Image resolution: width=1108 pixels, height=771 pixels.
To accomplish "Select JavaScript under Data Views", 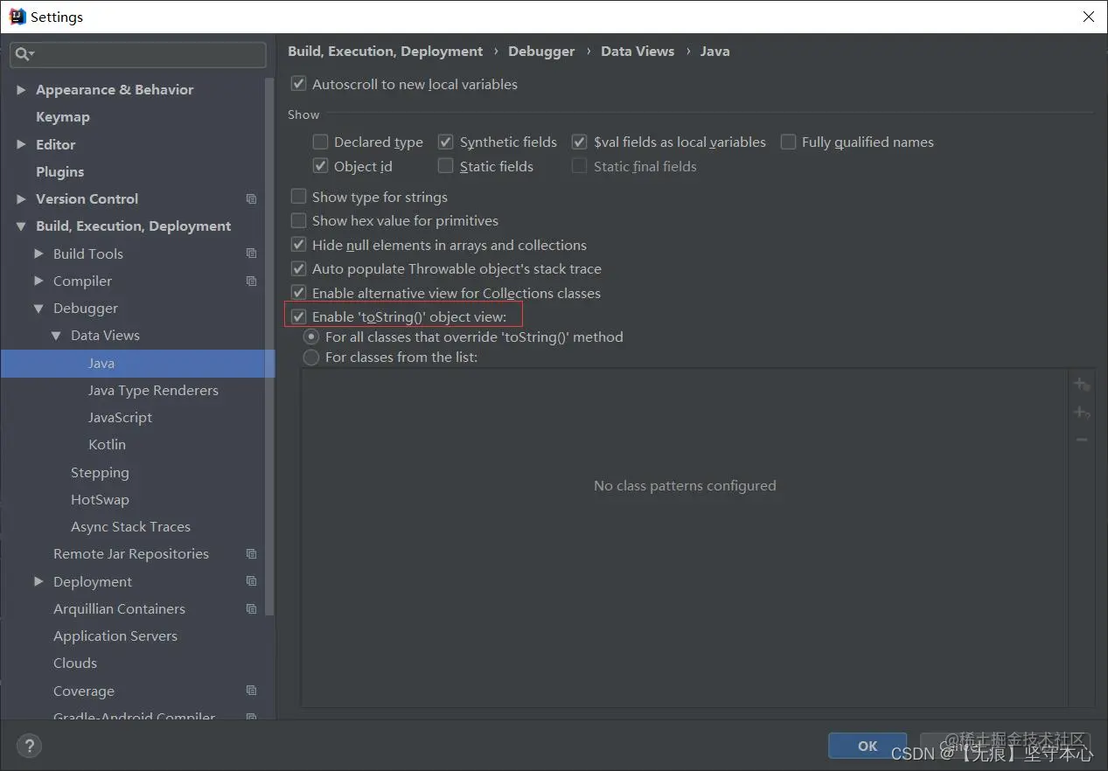I will coord(120,418).
